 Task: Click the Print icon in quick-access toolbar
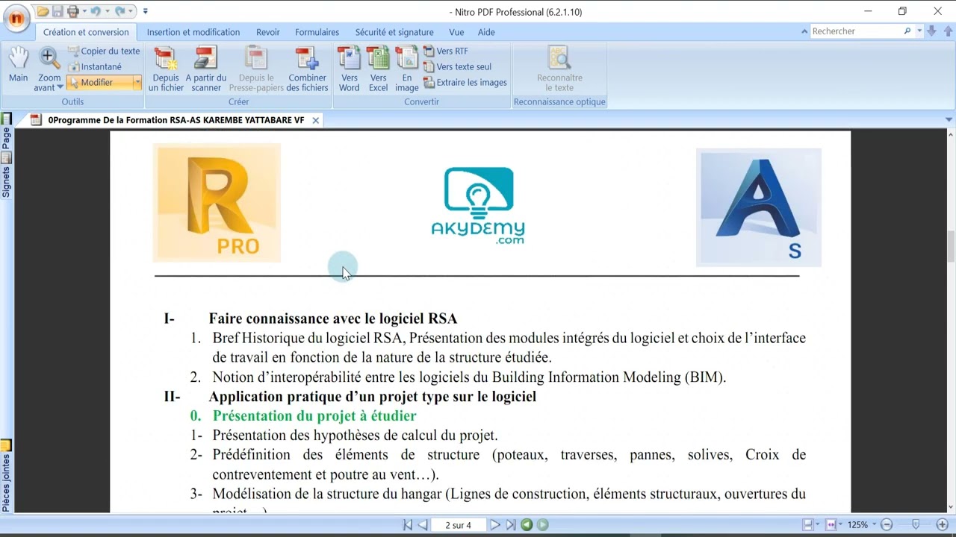tap(72, 11)
